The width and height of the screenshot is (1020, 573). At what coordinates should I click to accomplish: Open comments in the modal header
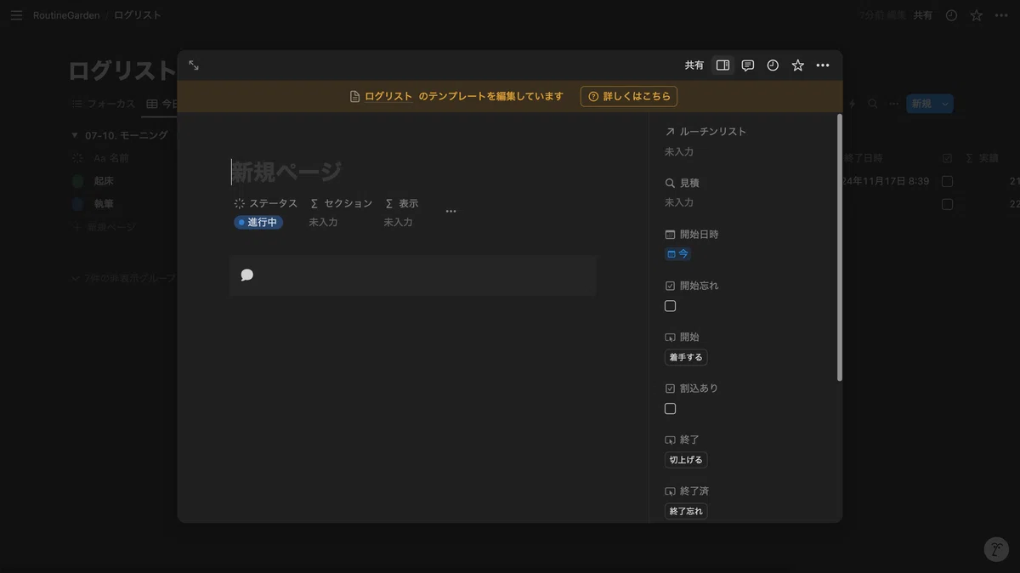(x=748, y=65)
